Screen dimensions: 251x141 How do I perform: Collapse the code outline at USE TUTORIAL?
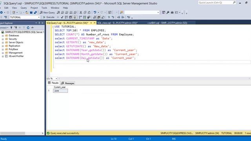point(53,27)
